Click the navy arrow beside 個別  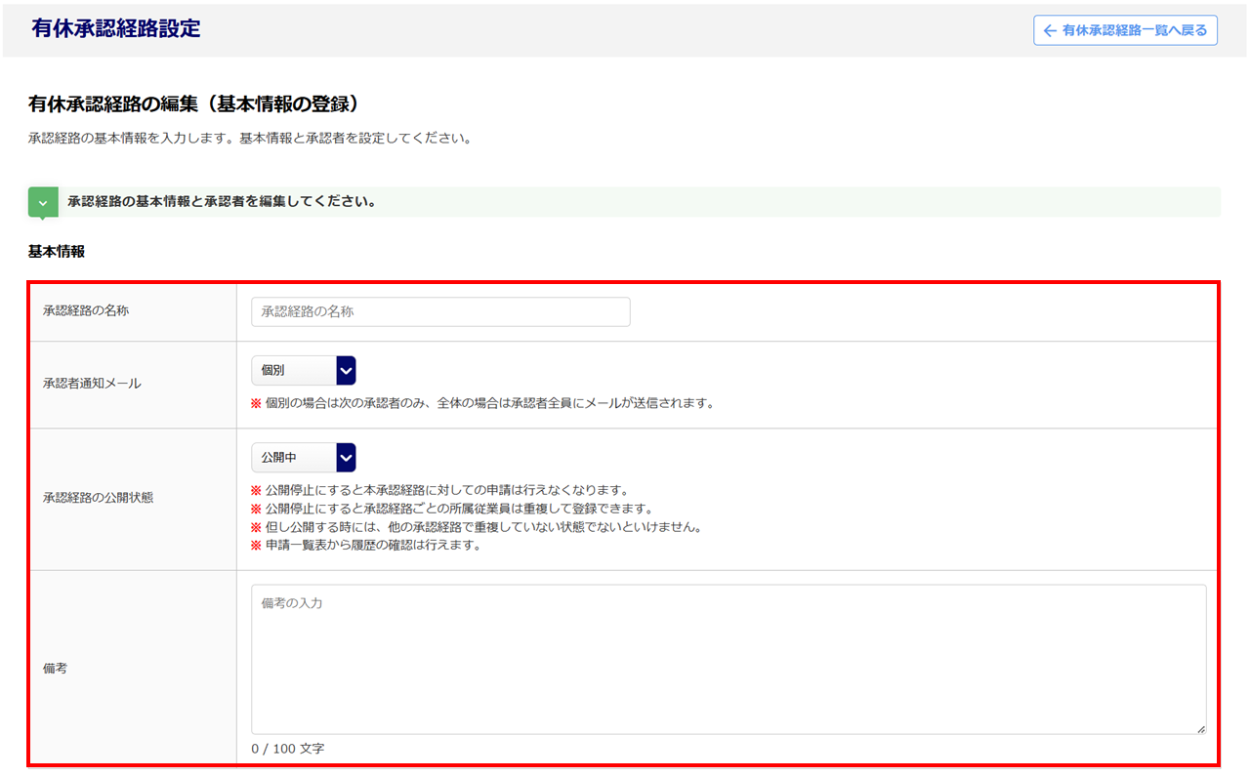pos(346,371)
